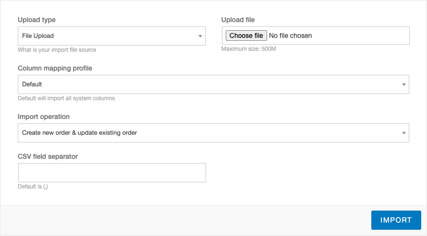Click the 'Column mapping profile' label
Image resolution: width=427 pixels, height=236 pixels.
(x=55, y=68)
